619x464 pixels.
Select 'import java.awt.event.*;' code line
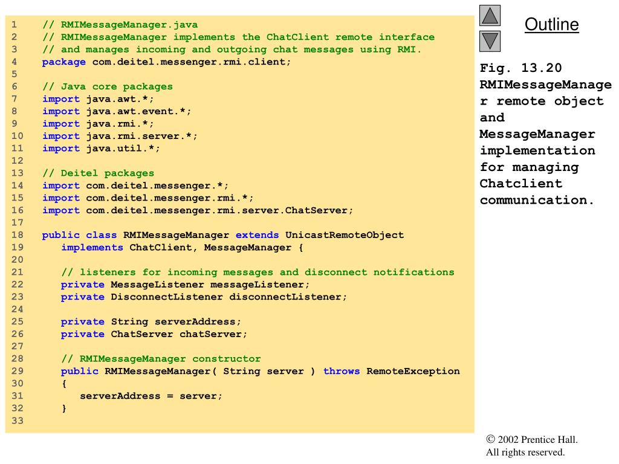pos(117,111)
